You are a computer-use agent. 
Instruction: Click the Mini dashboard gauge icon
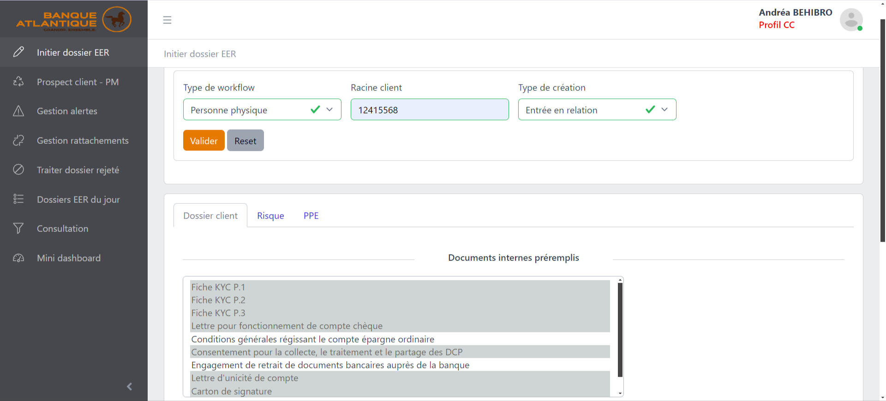18,258
